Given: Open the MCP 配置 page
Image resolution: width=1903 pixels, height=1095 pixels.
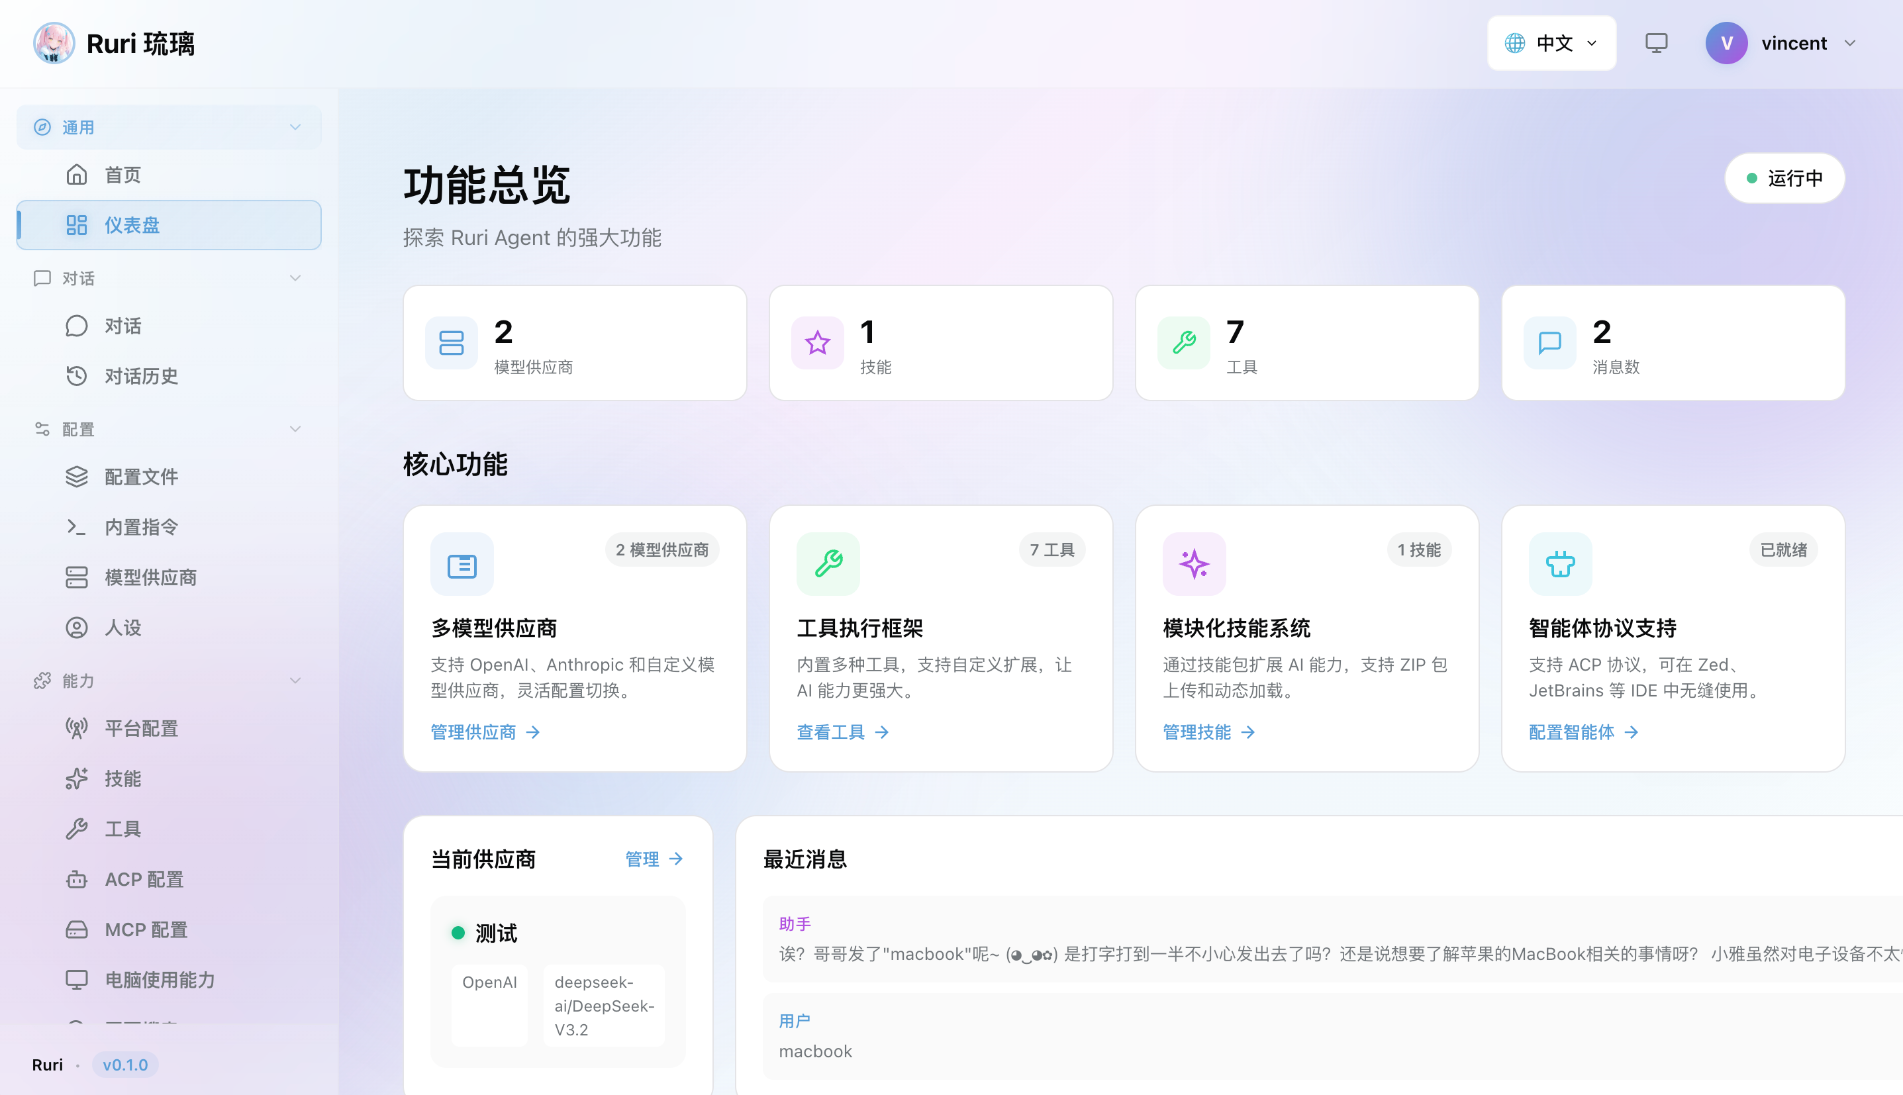Looking at the screenshot, I should pyautogui.click(x=168, y=929).
